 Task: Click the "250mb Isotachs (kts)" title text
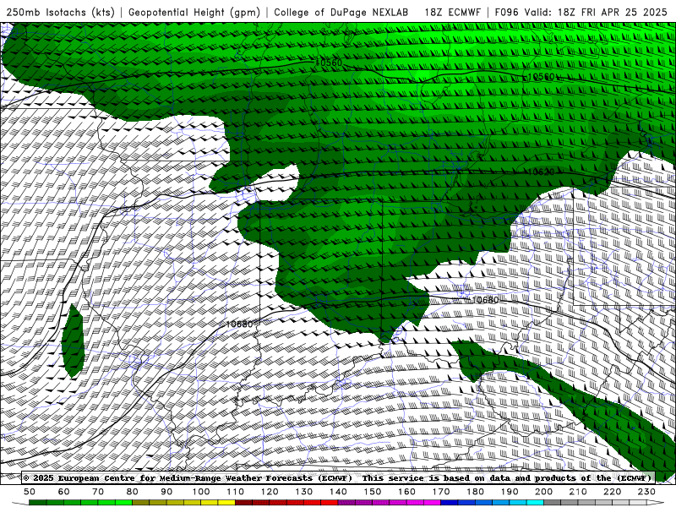coord(61,13)
